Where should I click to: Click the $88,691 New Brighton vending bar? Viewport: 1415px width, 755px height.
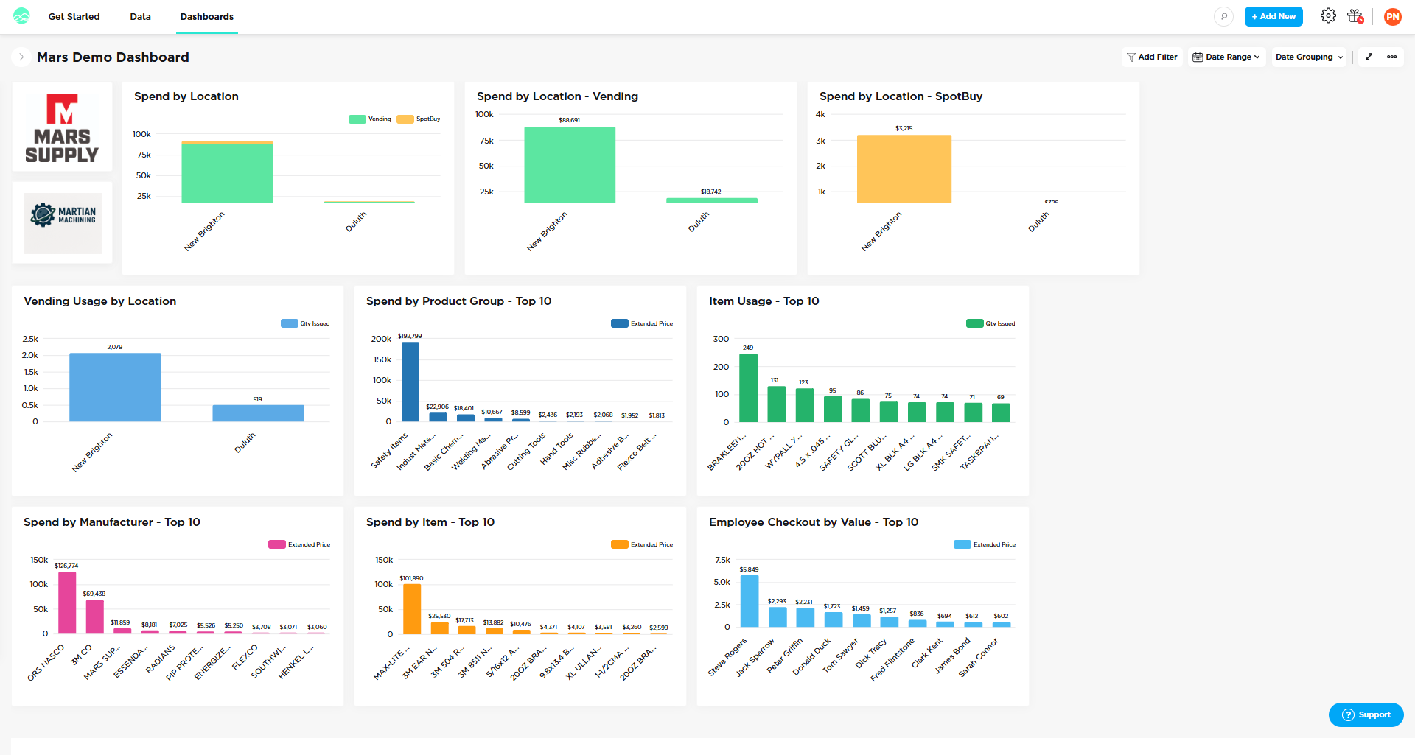[x=570, y=165]
